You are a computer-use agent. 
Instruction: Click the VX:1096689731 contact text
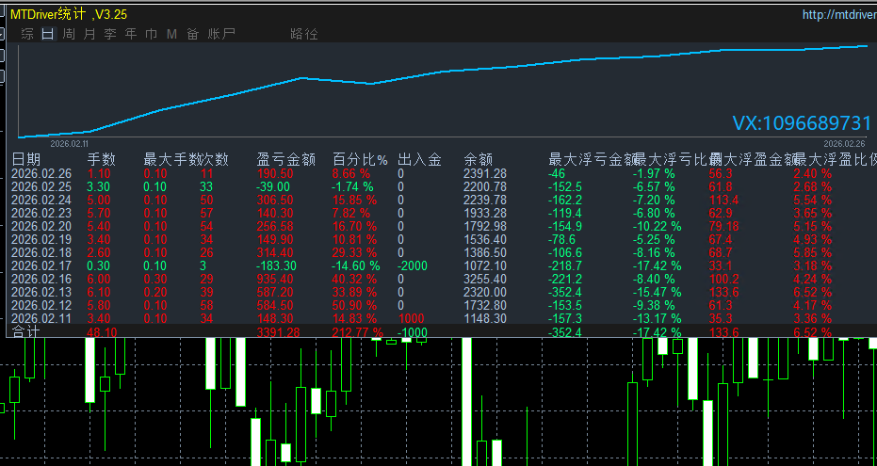point(802,123)
